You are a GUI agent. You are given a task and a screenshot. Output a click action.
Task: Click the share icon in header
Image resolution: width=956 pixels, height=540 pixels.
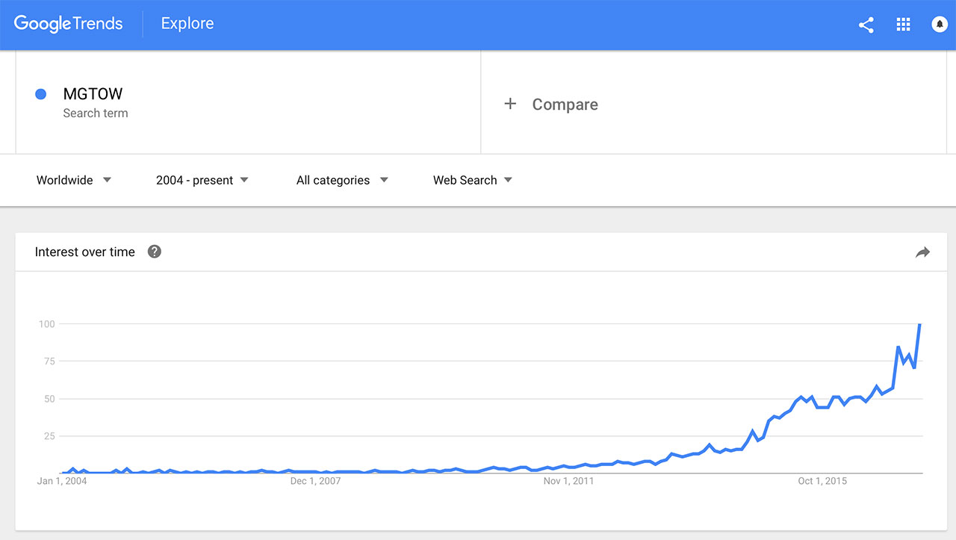866,25
